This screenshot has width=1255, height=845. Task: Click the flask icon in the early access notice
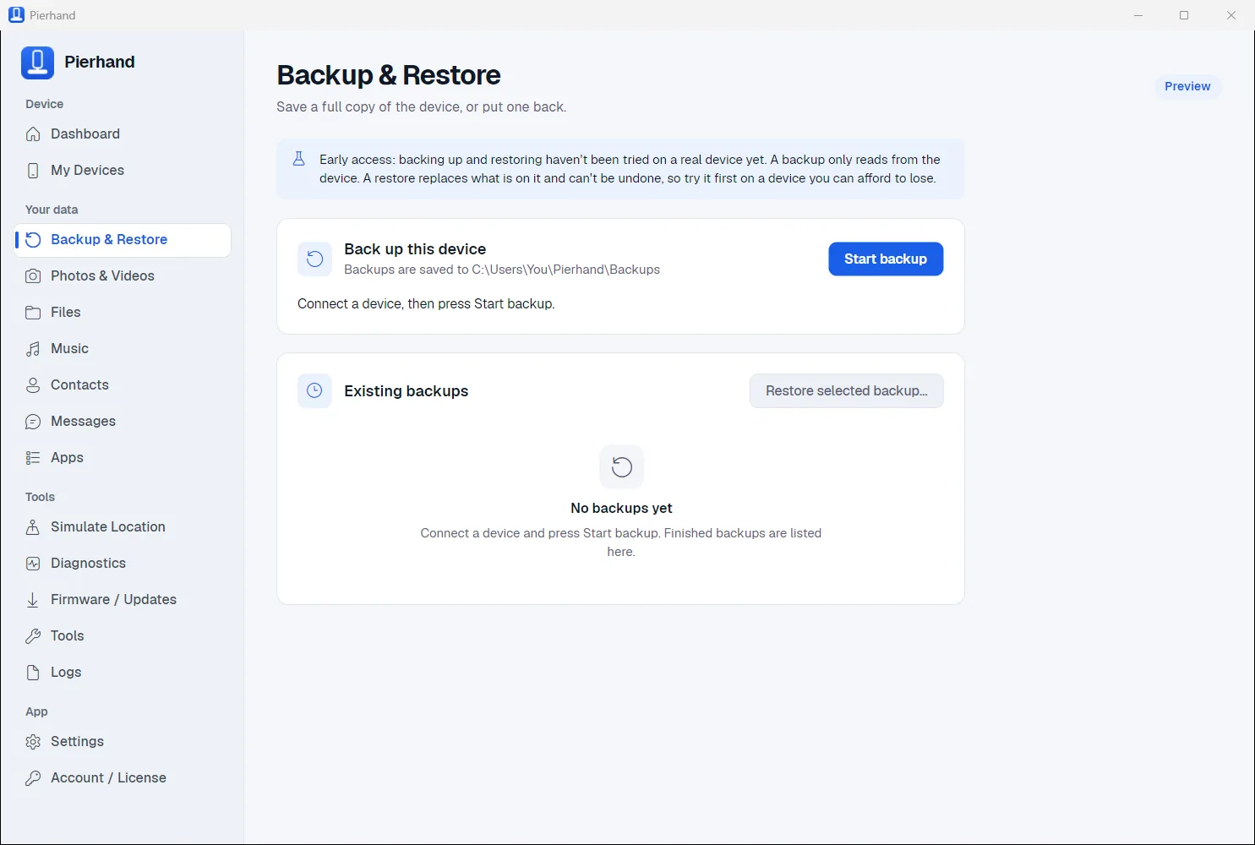298,159
